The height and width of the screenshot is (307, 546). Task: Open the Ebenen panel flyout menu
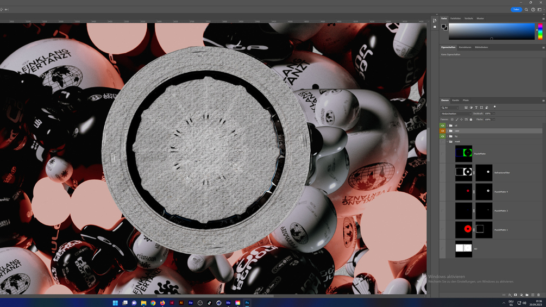pyautogui.click(x=543, y=101)
